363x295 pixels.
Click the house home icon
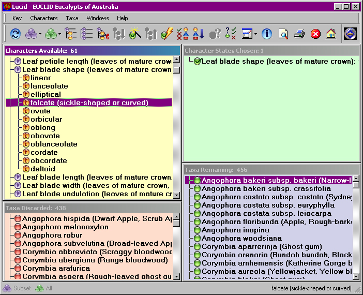(x=331, y=34)
